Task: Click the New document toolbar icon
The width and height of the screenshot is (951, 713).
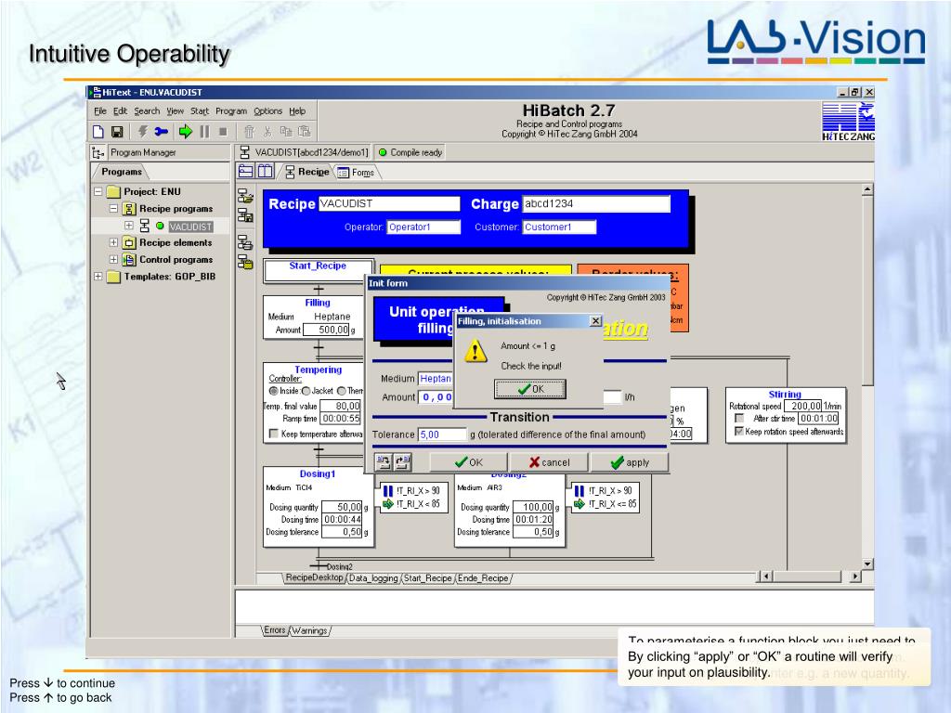Action: 98,132
